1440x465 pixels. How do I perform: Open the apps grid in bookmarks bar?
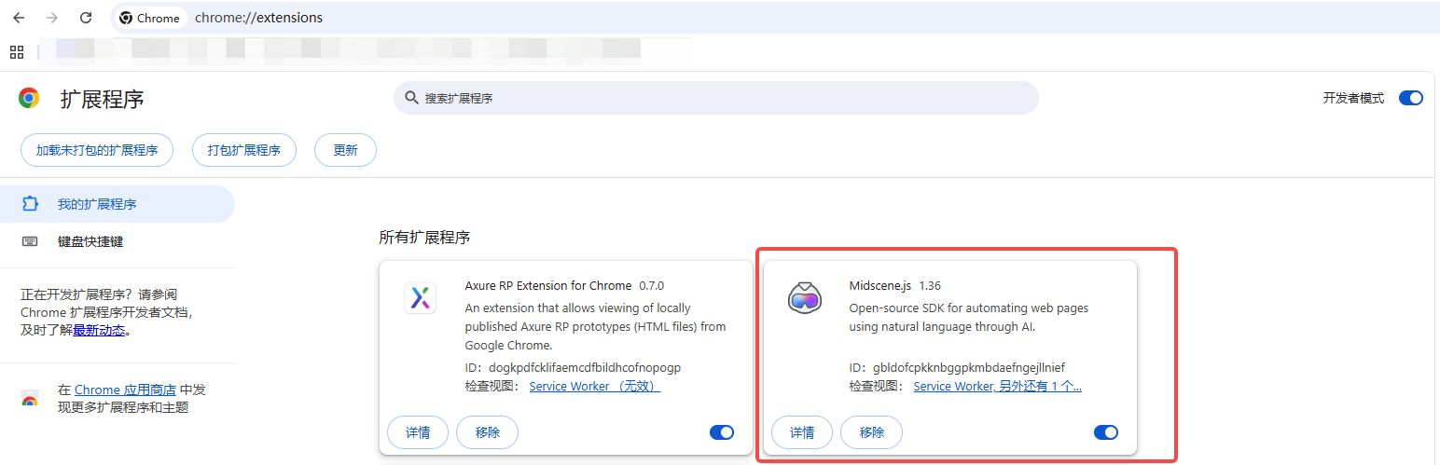[x=17, y=52]
